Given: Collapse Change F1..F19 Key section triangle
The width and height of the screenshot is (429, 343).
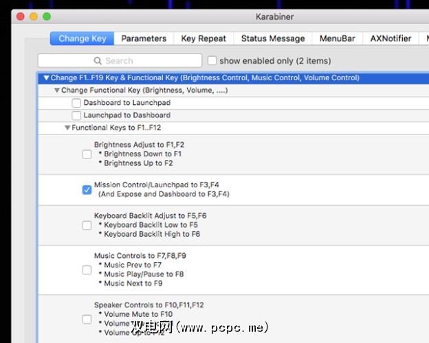Looking at the screenshot, I should (x=46, y=78).
